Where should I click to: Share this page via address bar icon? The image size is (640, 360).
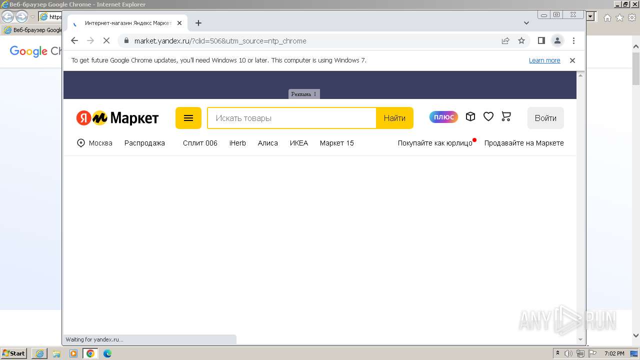[x=505, y=41]
